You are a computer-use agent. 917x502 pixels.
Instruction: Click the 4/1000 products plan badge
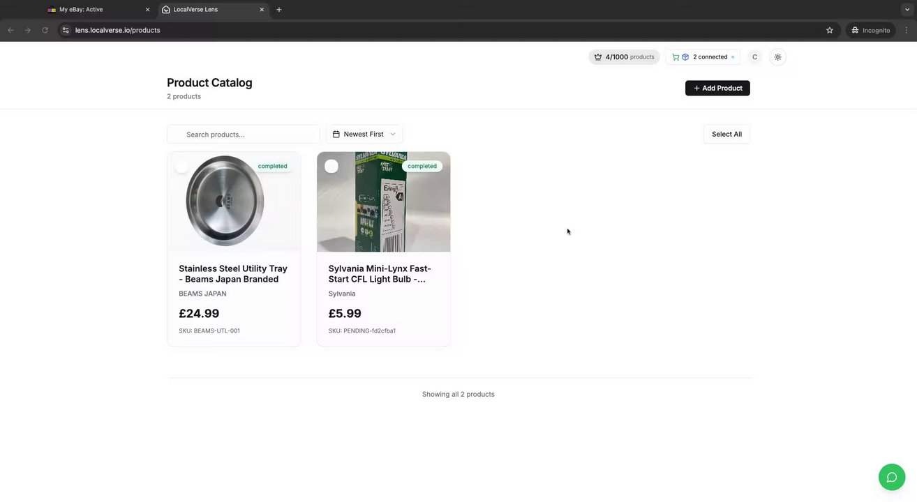624,57
